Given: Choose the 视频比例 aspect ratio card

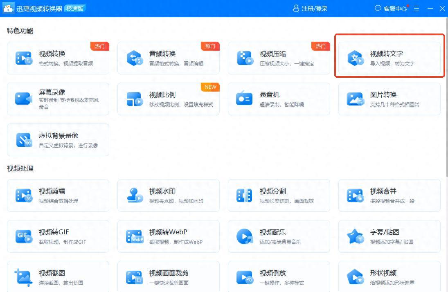Looking at the screenshot, I should (168, 99).
